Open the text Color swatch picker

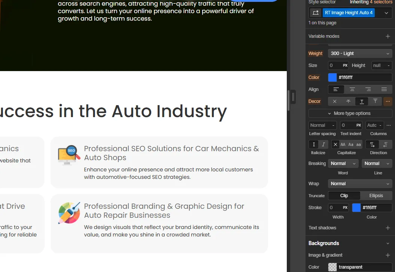[332, 77]
